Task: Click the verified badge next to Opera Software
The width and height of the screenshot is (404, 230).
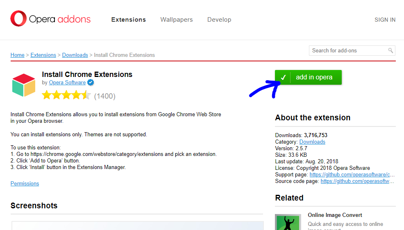Action: (x=91, y=83)
